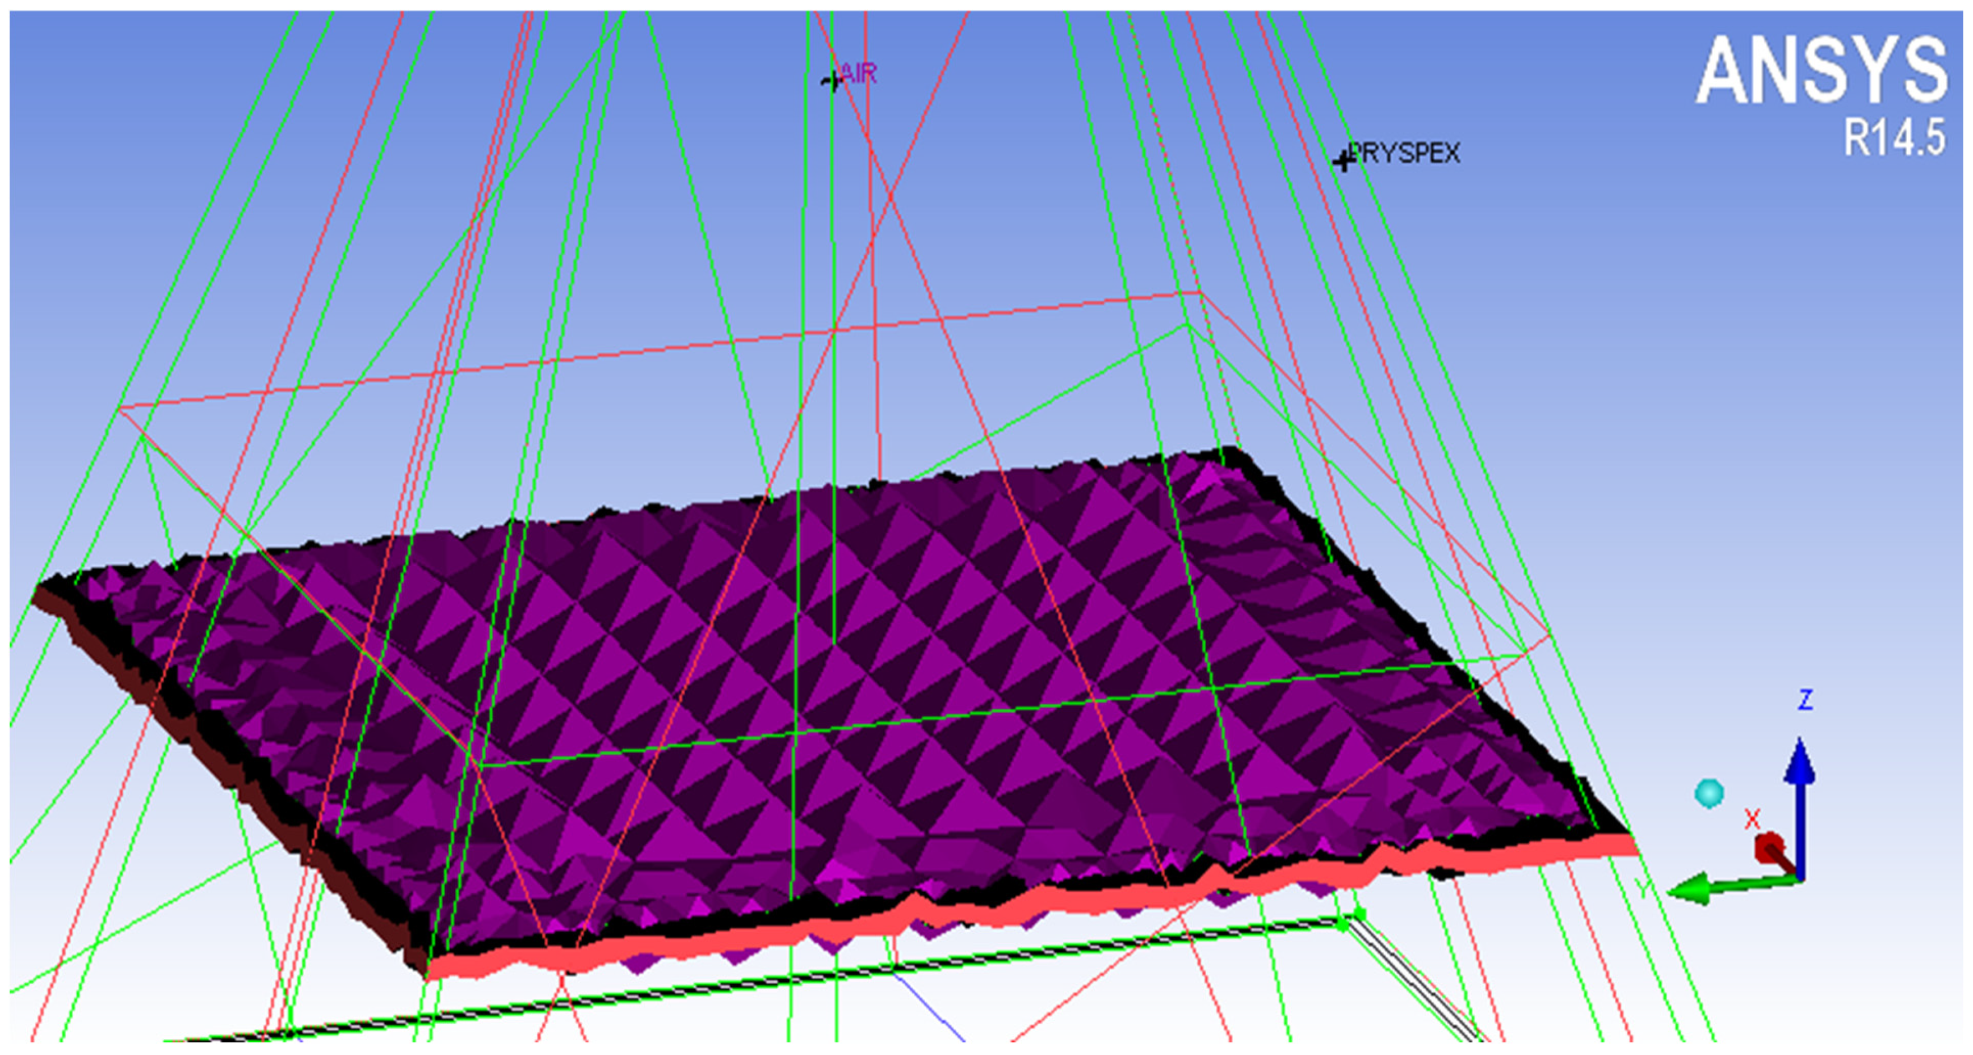
Task: Select the PRYSPEX material point label
Action: coord(1405,153)
